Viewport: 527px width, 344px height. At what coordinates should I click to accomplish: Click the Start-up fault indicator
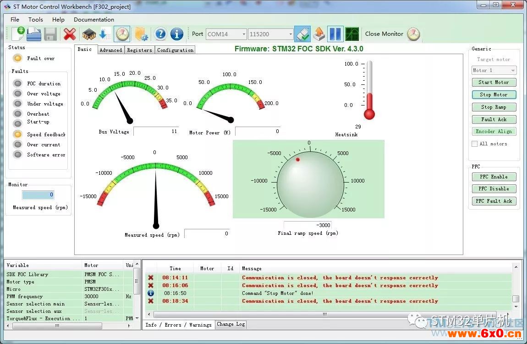click(x=18, y=123)
